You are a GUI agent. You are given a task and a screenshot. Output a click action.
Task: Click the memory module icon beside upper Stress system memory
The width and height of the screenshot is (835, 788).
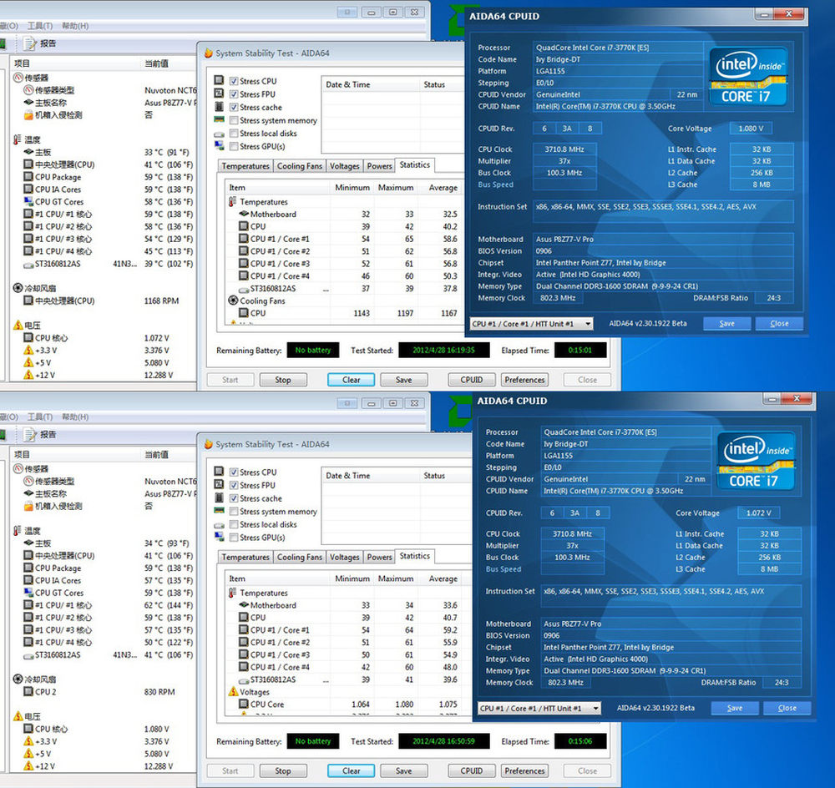(219, 120)
